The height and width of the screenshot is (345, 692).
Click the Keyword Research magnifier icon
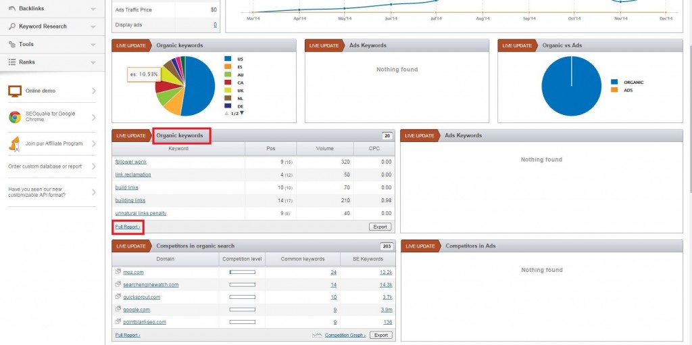12,26
